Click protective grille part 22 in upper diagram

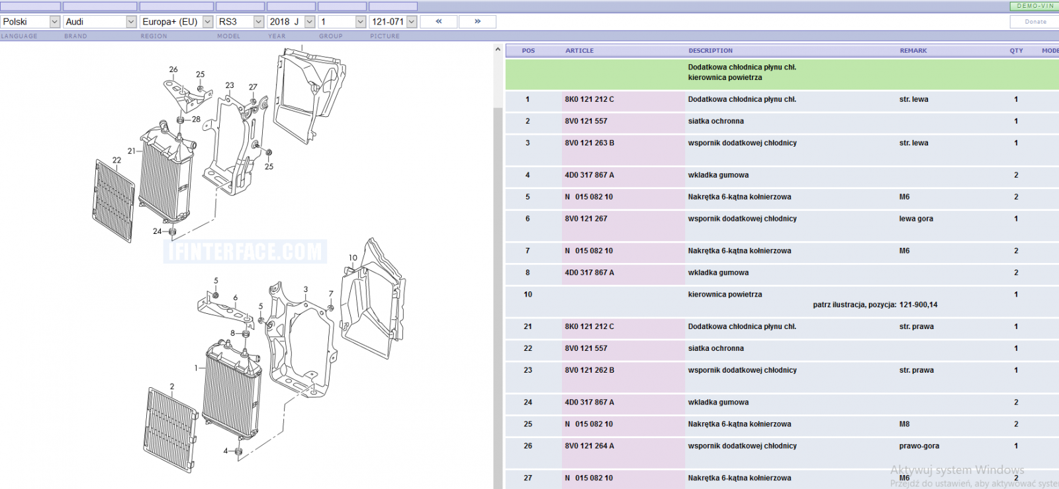pyautogui.click(x=114, y=201)
